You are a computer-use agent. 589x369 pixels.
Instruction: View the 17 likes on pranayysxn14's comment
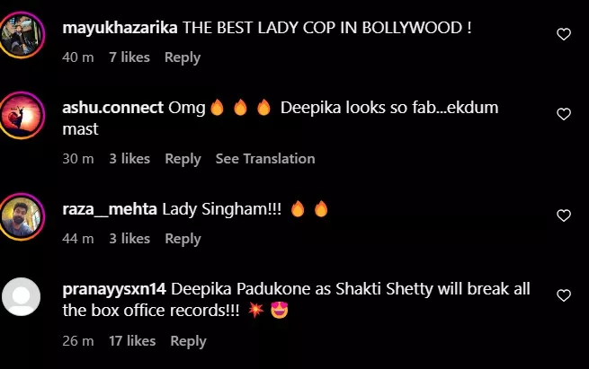click(x=132, y=340)
